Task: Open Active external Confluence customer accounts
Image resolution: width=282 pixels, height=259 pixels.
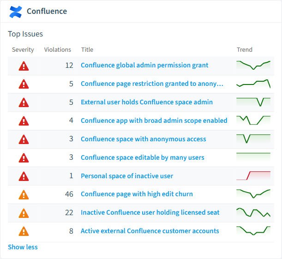Action: 150,231
